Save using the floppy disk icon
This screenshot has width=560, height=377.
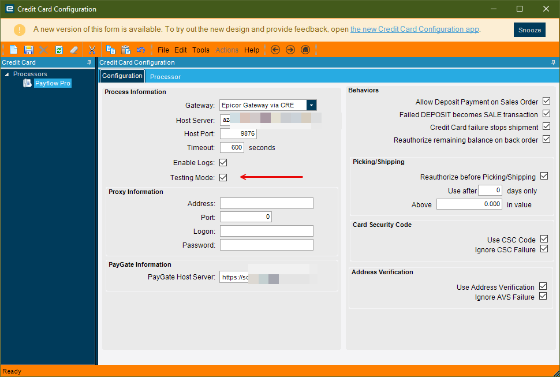(x=28, y=50)
